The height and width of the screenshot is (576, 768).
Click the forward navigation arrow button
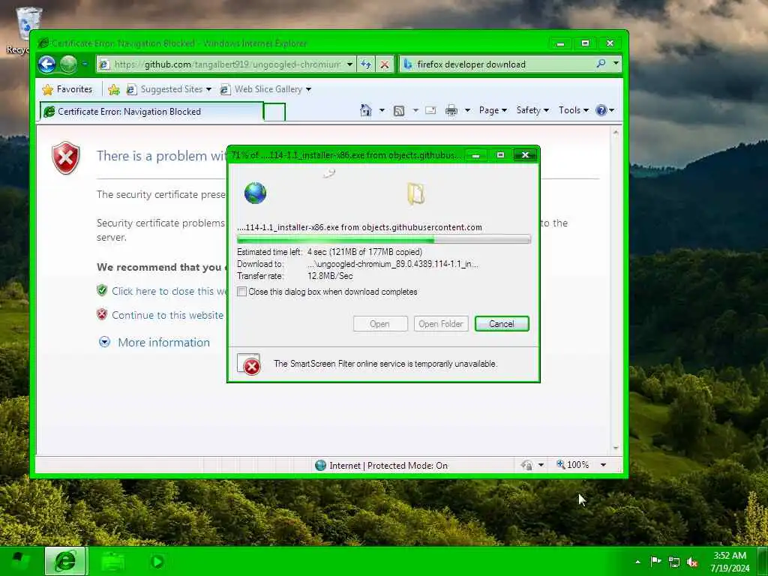pos(68,64)
